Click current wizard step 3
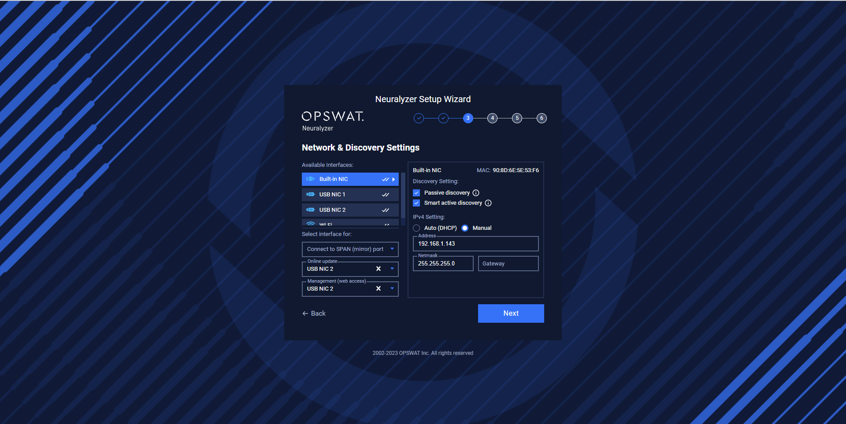The width and height of the screenshot is (846, 424). 468,118
